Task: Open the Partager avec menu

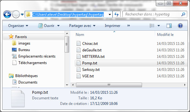Action: click(82, 26)
